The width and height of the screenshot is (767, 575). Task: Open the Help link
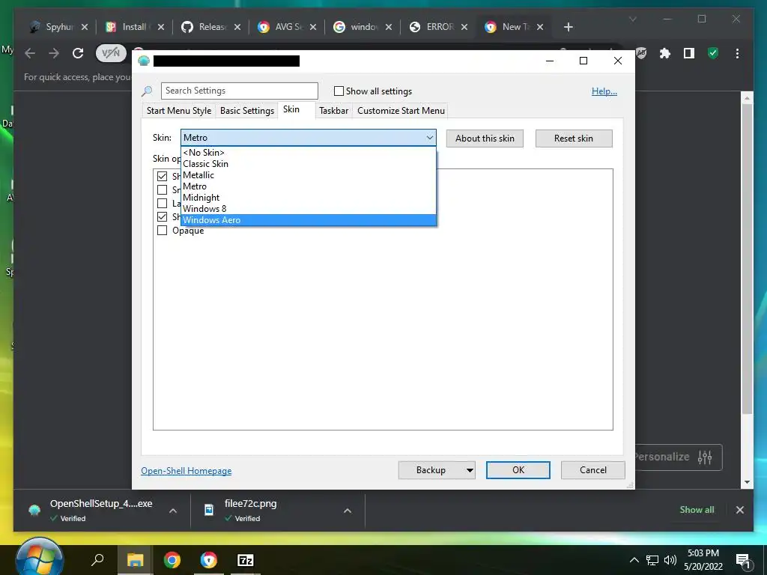[604, 91]
